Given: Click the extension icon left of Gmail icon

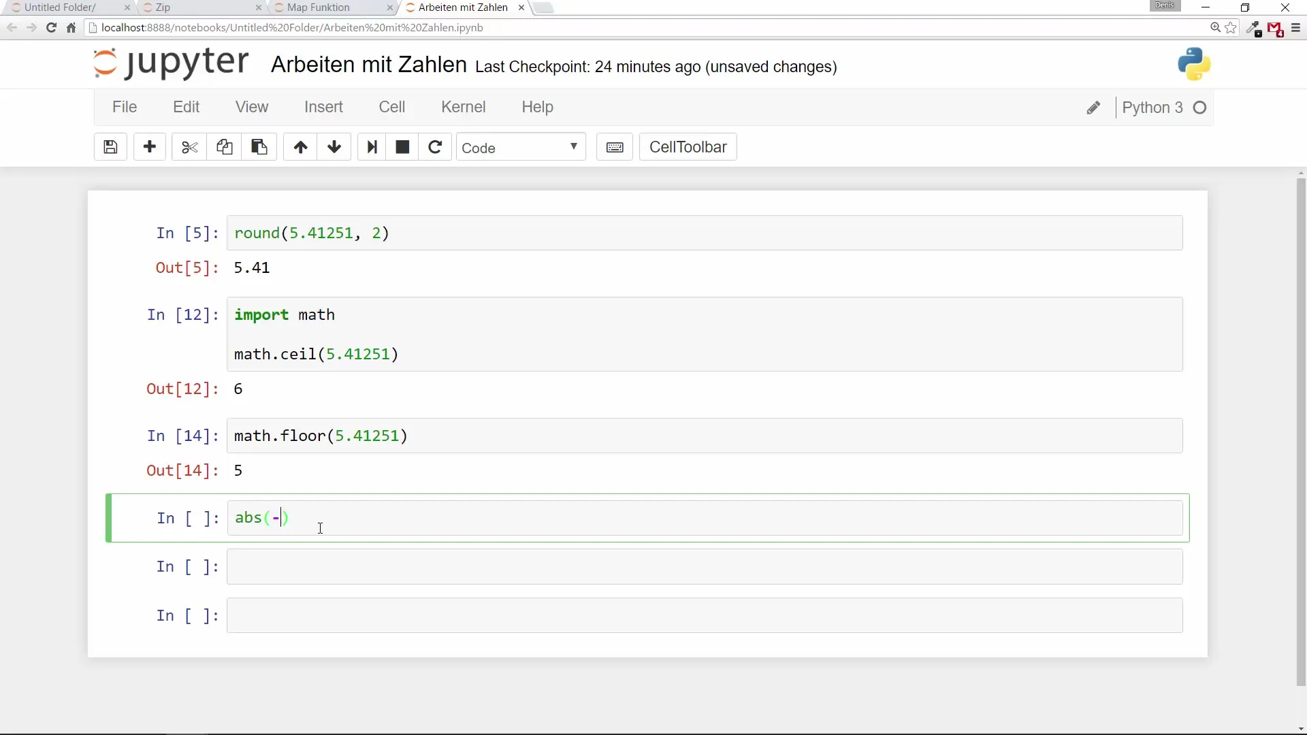Looking at the screenshot, I should coord(1254,29).
